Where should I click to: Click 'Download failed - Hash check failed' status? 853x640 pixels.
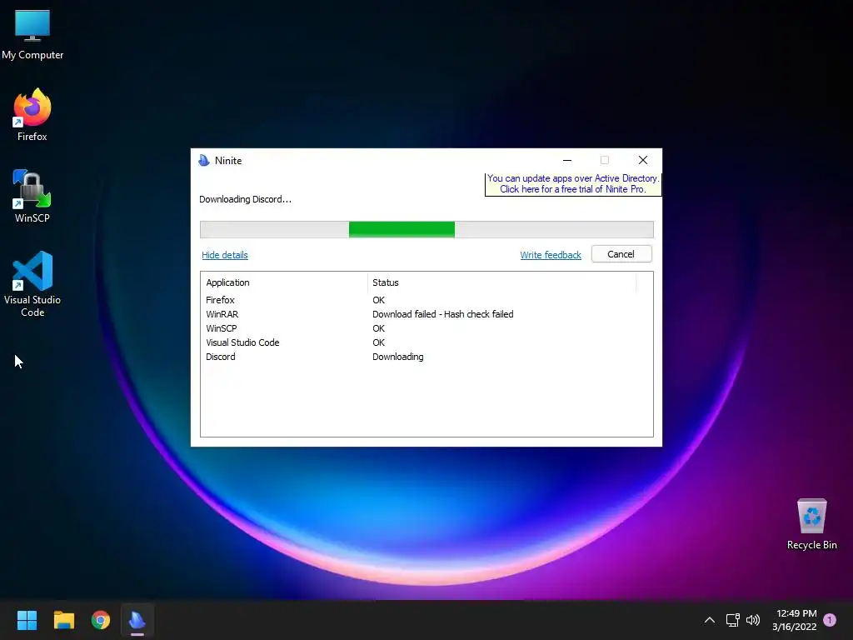443,314
